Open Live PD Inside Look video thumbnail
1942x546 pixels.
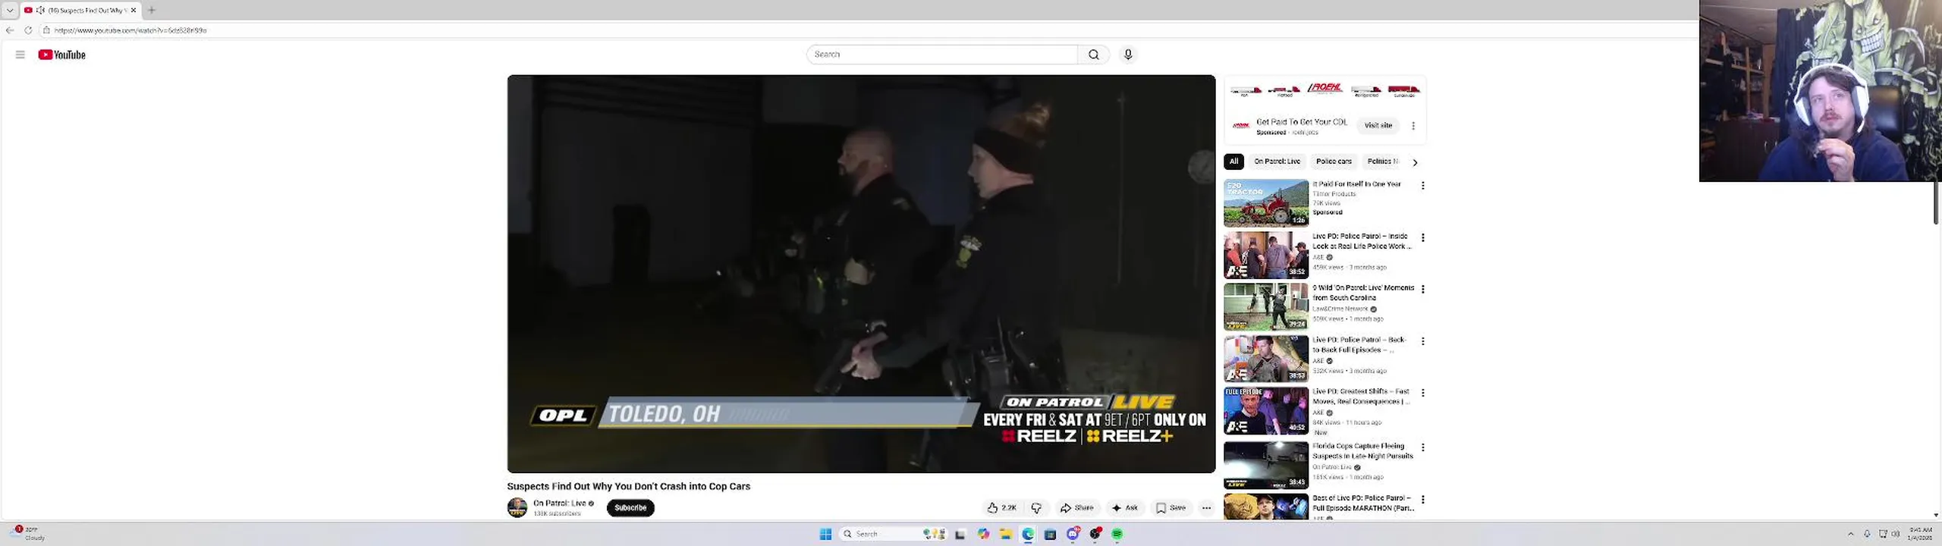click(1266, 255)
